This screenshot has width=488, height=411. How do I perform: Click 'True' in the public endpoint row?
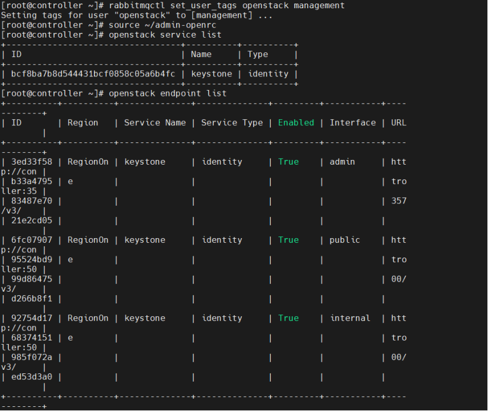tap(288, 240)
